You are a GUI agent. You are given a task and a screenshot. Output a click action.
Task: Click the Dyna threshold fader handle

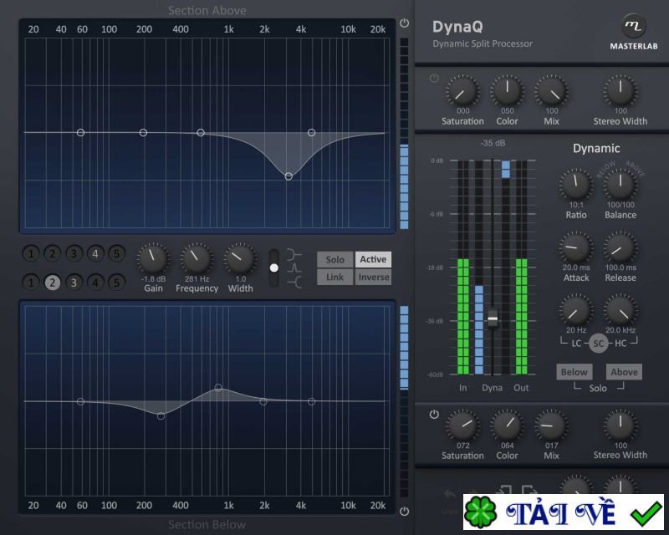493,318
